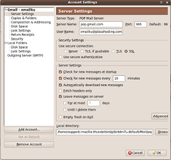
Task: Enable the For at most days checkbox
Action: coord(65,103)
